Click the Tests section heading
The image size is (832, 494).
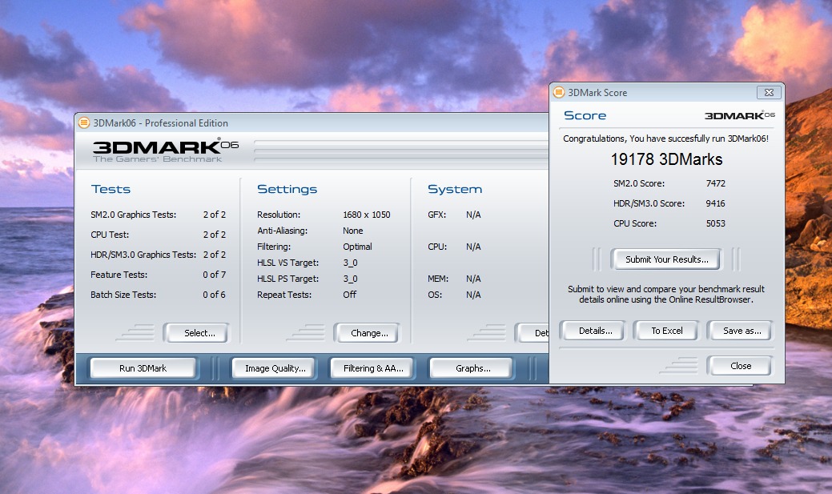(111, 190)
